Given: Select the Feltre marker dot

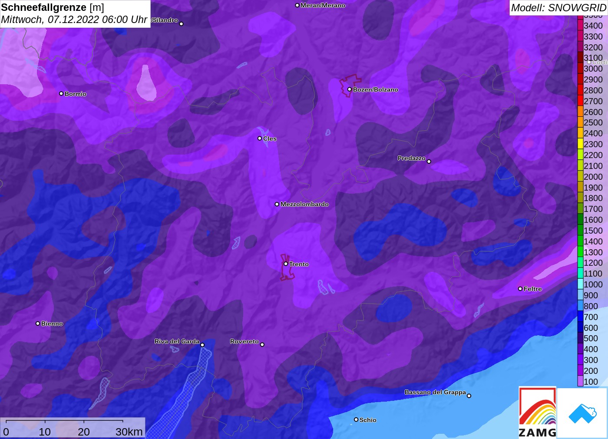Looking at the screenshot, I should (520, 288).
